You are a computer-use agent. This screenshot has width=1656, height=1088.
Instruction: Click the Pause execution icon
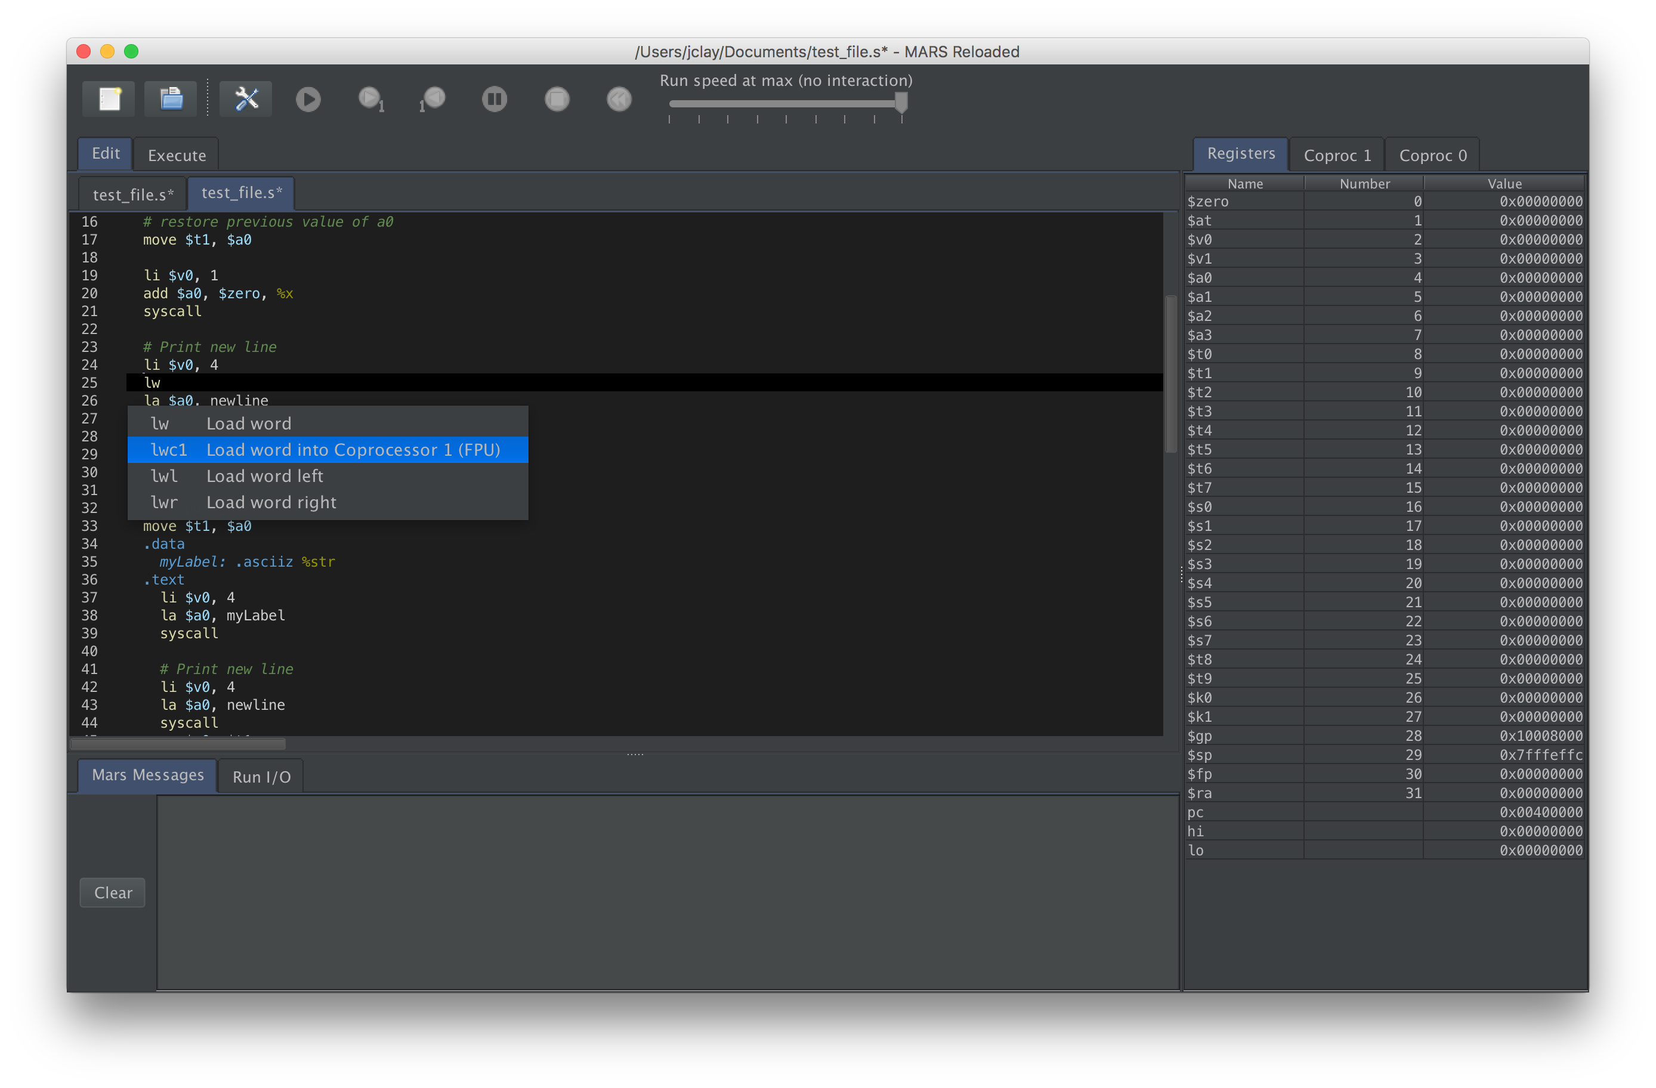click(x=494, y=100)
